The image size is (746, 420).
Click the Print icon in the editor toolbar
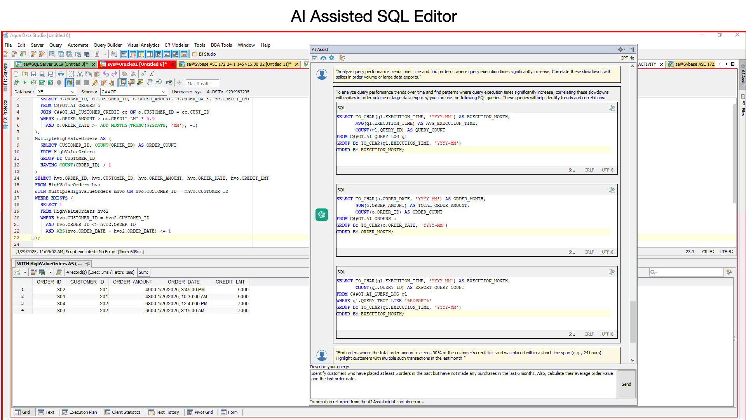click(x=61, y=74)
